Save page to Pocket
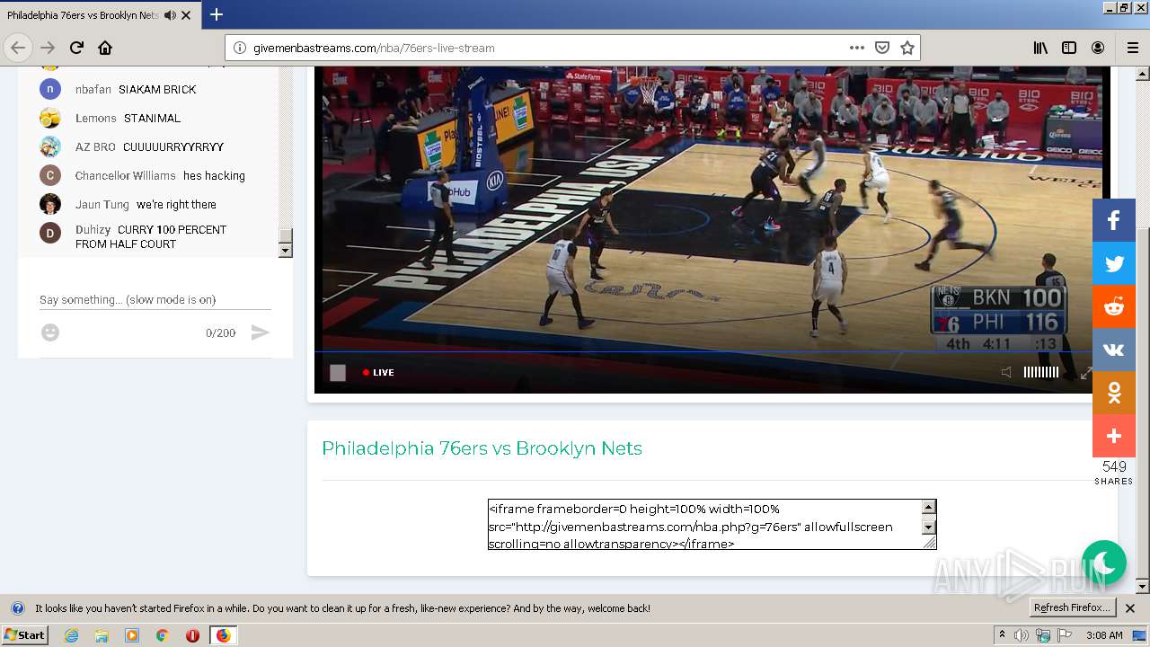 coord(882,48)
